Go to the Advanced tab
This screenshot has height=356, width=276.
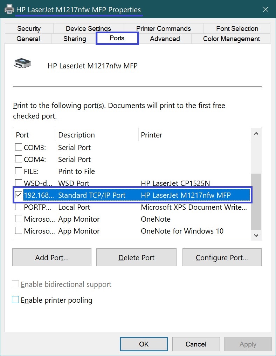click(165, 39)
